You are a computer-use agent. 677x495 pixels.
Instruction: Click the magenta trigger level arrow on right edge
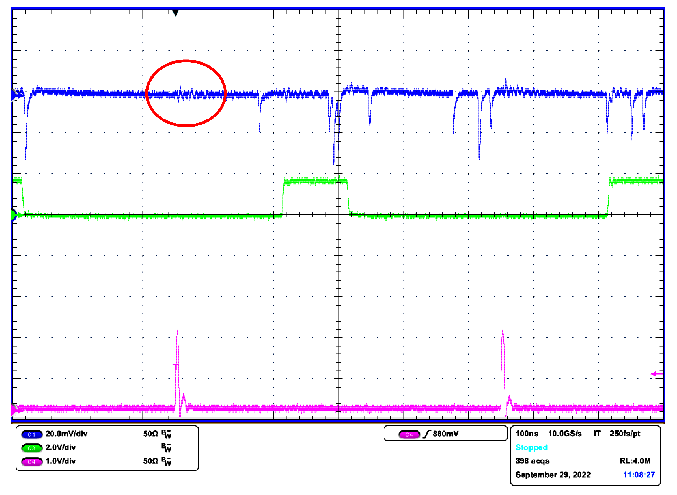(656, 374)
